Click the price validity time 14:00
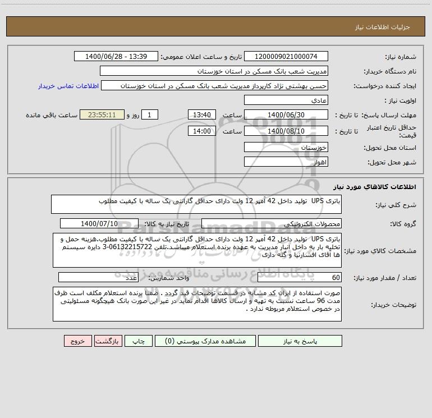The width and height of the screenshot is (432, 418). click(201, 131)
